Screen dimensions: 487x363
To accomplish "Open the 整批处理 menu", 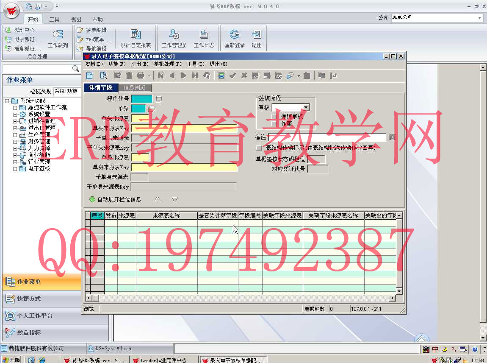I will click(x=167, y=64).
